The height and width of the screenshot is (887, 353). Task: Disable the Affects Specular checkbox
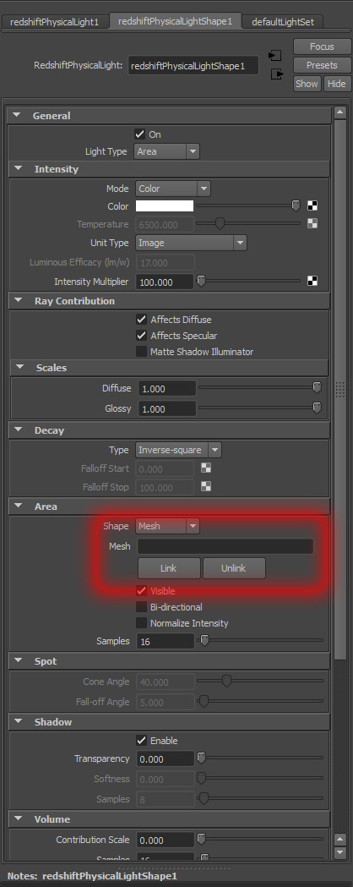(x=141, y=336)
